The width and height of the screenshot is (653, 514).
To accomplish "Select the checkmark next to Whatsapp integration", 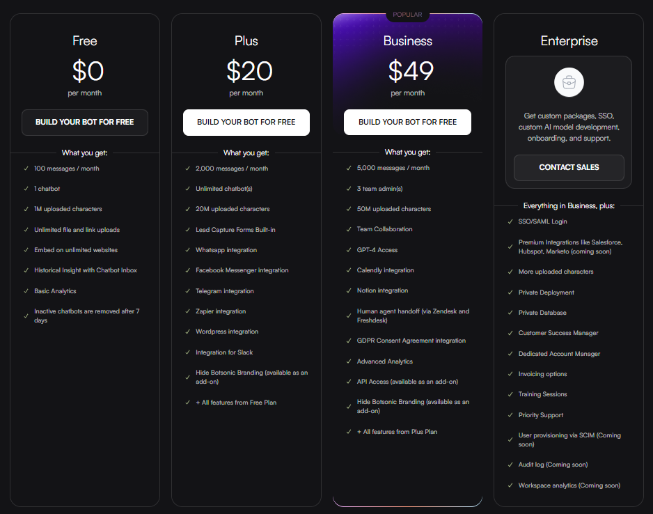I will [187, 250].
